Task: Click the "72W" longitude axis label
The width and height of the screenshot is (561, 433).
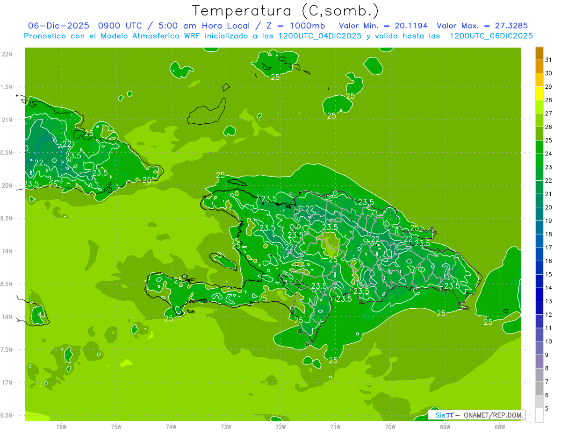Action: (280, 426)
